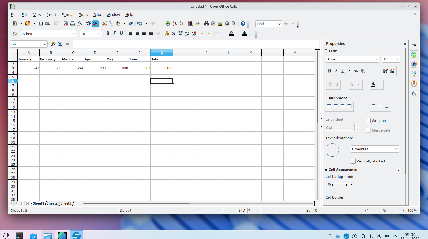Screen dimensions: 428x239
Task: Click the Save document icon
Action: (41, 24)
